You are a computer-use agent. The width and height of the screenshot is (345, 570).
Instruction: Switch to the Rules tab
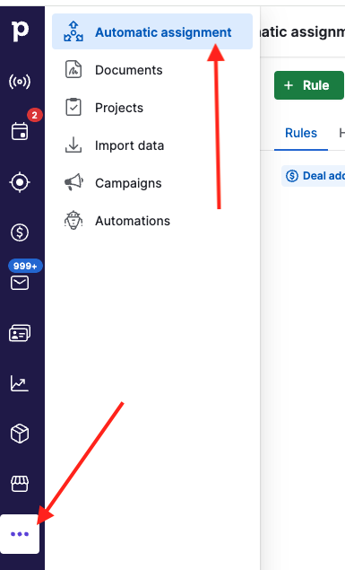pos(301,133)
